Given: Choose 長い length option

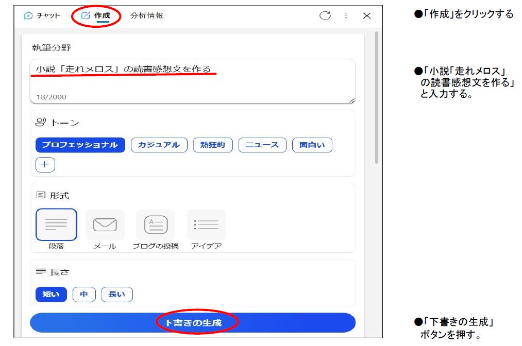Looking at the screenshot, I should click(117, 295).
